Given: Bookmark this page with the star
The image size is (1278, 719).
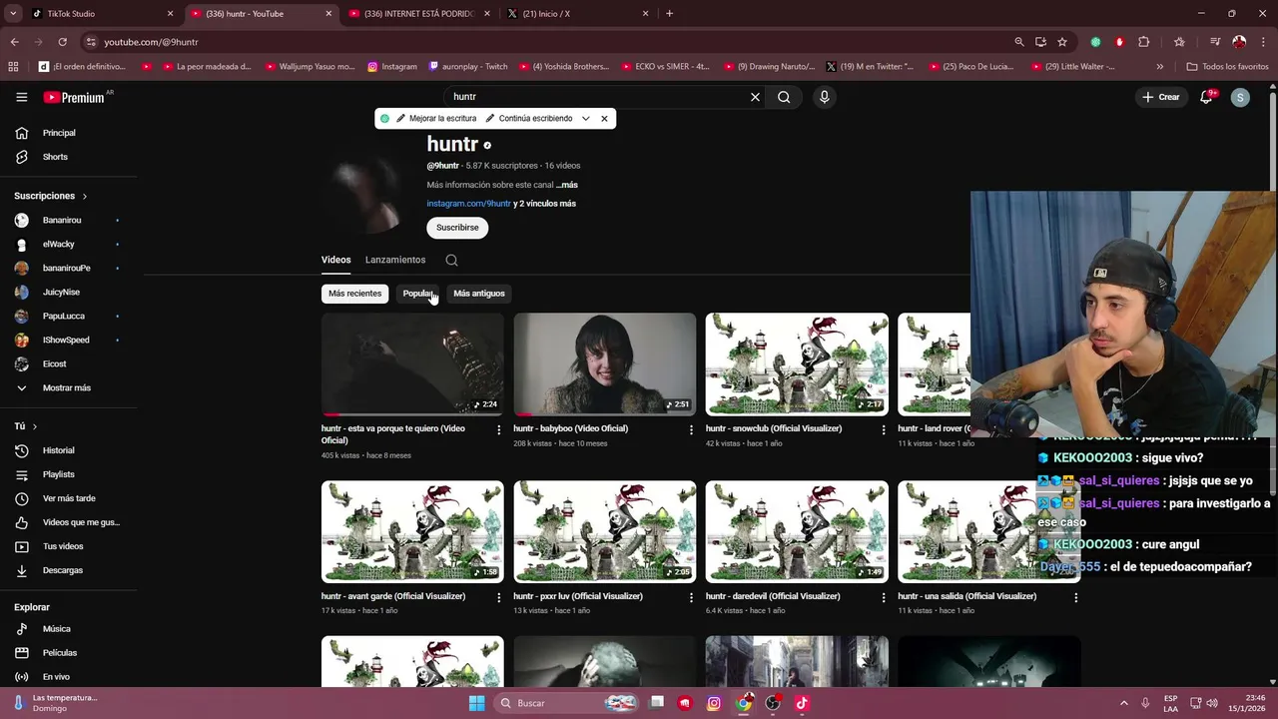Looking at the screenshot, I should click(x=1062, y=42).
